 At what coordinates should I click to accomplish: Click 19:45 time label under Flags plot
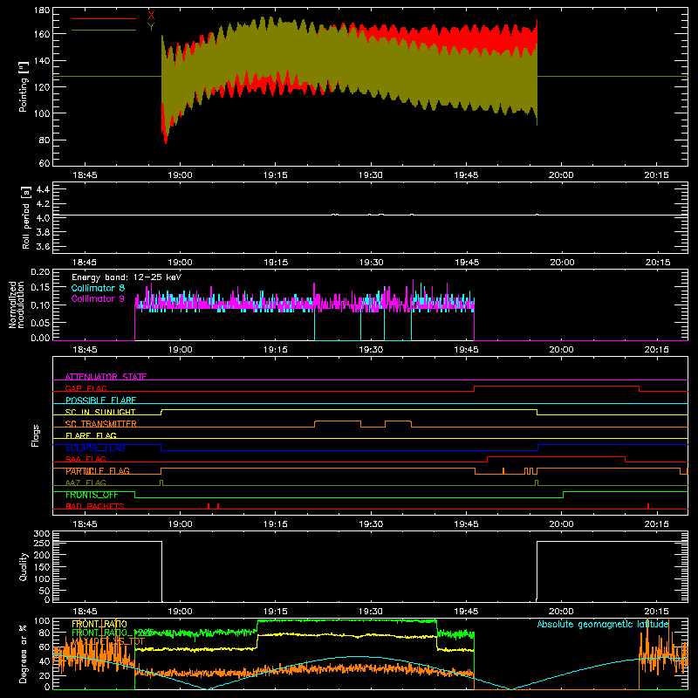point(466,524)
